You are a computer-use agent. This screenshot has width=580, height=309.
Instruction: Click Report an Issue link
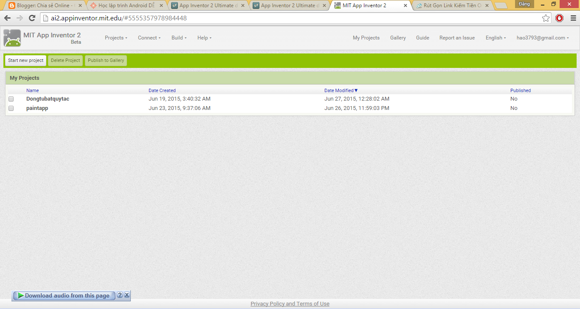click(x=457, y=38)
